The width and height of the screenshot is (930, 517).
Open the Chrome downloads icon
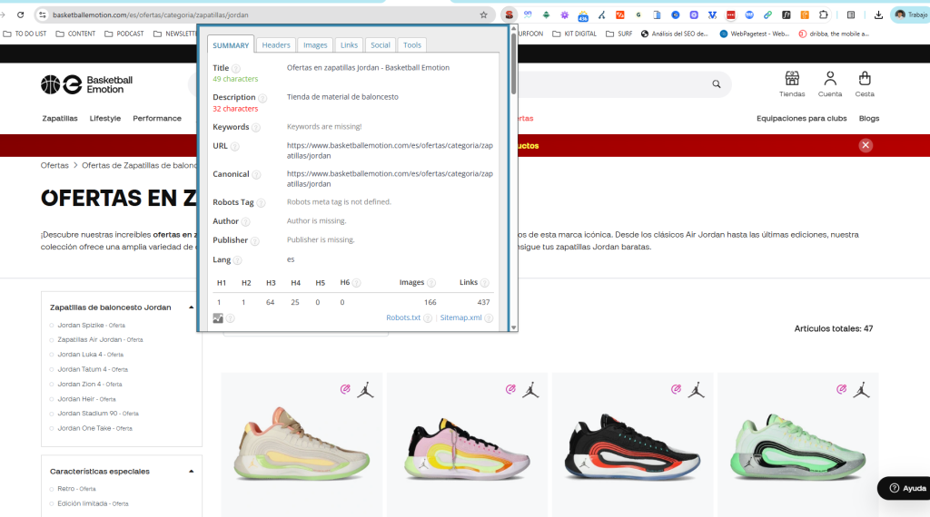point(878,15)
